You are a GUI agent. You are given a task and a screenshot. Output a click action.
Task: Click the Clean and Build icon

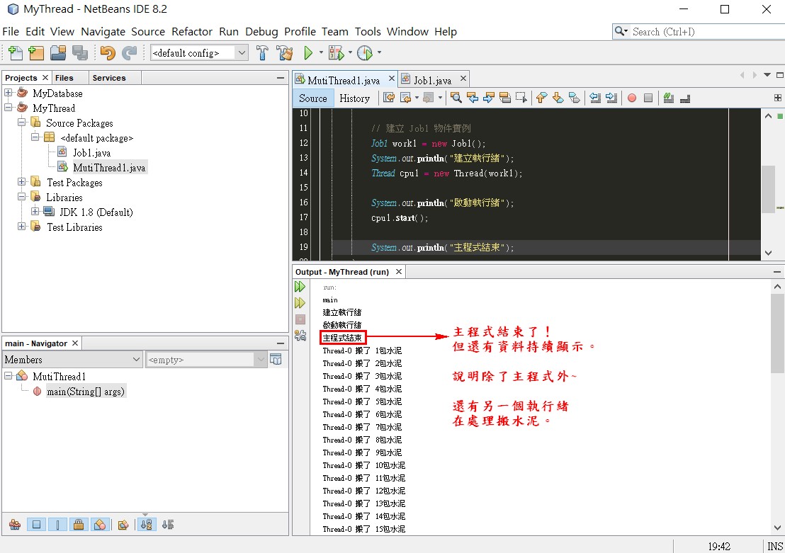click(284, 52)
